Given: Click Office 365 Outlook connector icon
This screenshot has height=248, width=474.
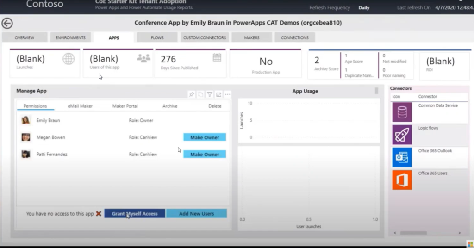Looking at the screenshot, I should (x=402, y=157).
